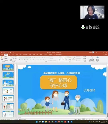Click the Arrange icon in the ribbon
Viewport: 108px width, 124px height.
pyautogui.click(x=70, y=57)
